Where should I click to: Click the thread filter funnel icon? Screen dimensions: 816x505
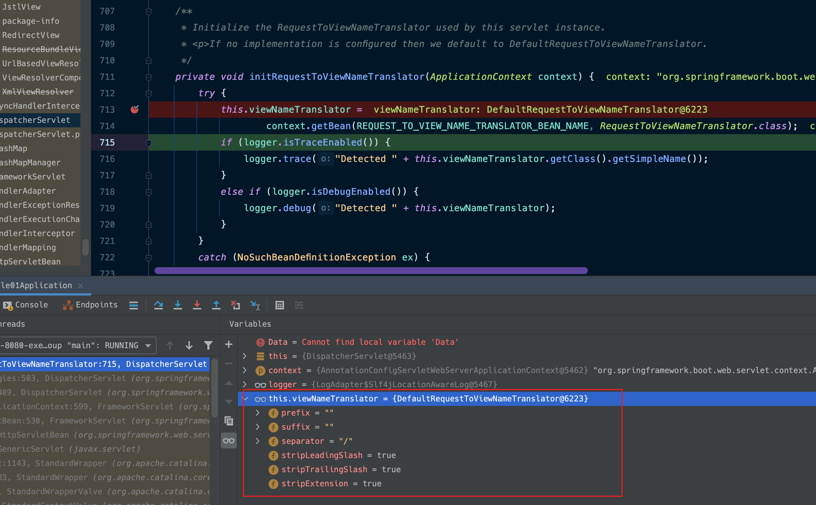click(x=208, y=345)
